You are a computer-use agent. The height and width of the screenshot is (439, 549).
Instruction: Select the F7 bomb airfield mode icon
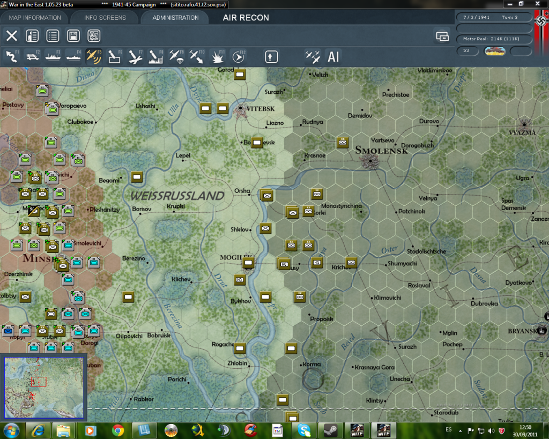(x=135, y=57)
